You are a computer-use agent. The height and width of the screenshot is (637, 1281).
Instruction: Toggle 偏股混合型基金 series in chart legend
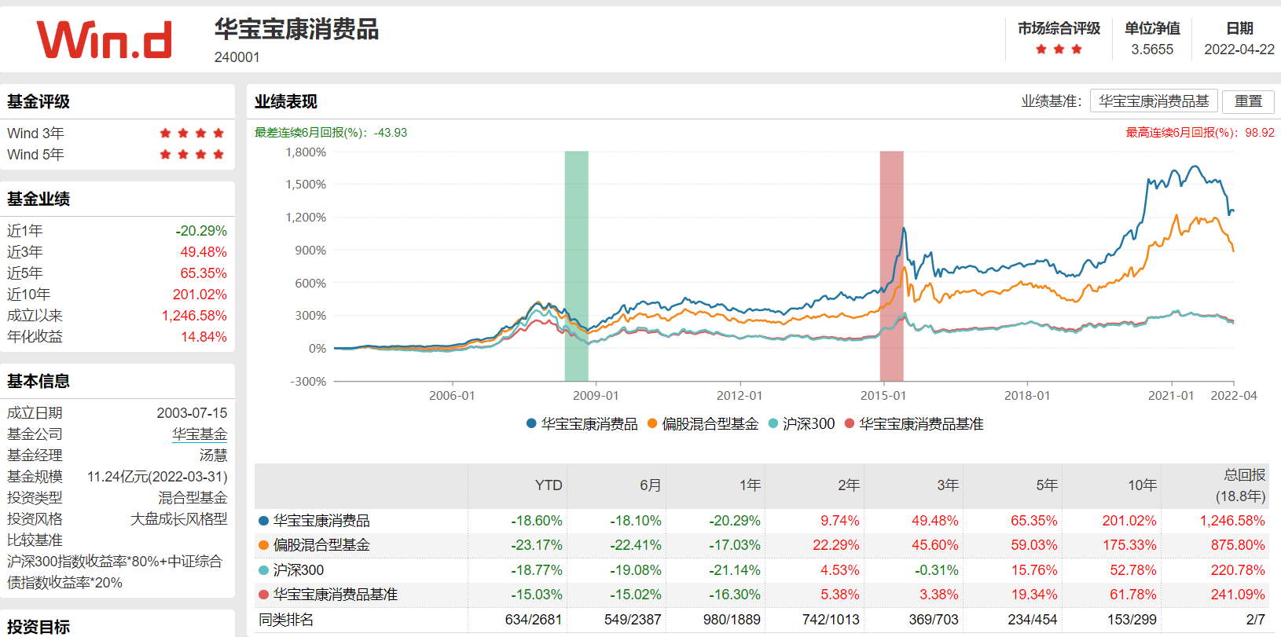(703, 424)
